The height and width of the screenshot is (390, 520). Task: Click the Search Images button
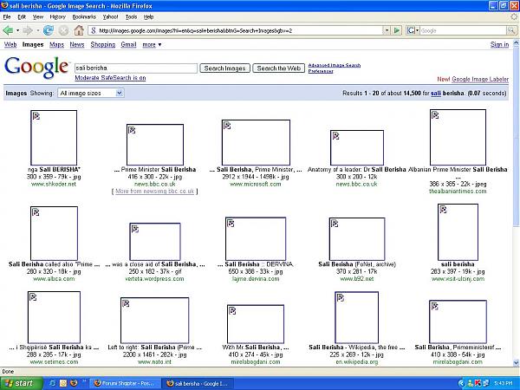tap(224, 68)
